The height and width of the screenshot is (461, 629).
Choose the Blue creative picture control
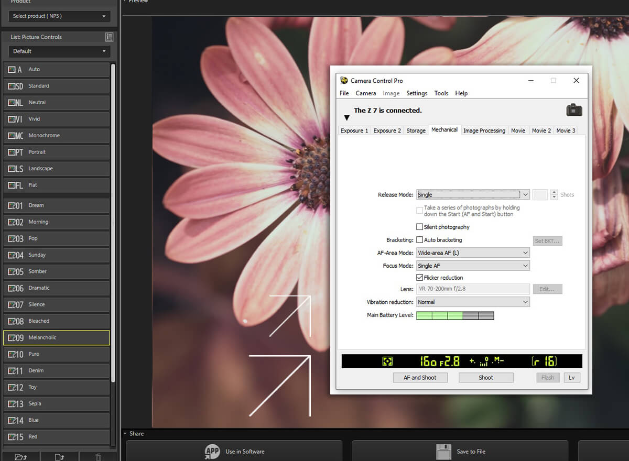[x=57, y=420]
